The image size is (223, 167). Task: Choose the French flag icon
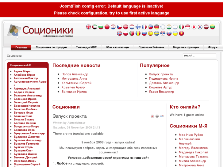(144, 27)
